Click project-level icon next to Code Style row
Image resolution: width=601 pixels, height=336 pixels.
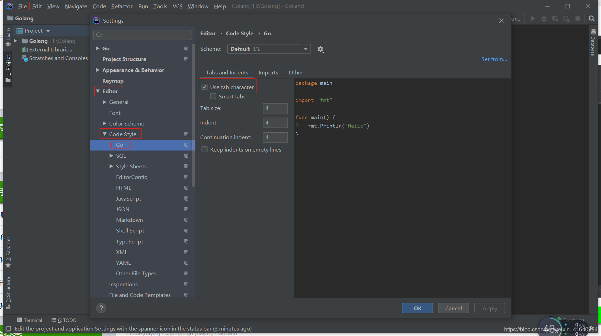(x=186, y=134)
